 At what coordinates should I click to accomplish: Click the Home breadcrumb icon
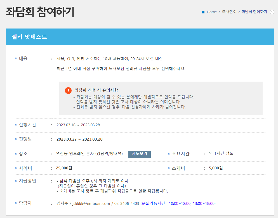coord(203,12)
